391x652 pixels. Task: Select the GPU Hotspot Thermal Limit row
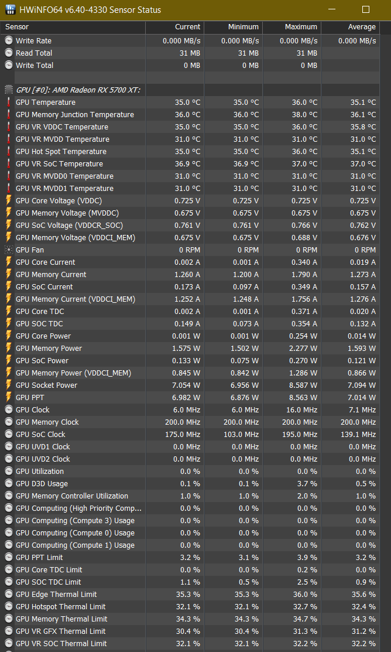[x=190, y=607]
